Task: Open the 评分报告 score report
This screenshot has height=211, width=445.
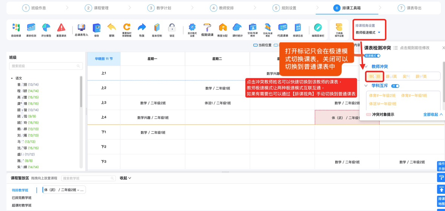Action: (x=46, y=30)
